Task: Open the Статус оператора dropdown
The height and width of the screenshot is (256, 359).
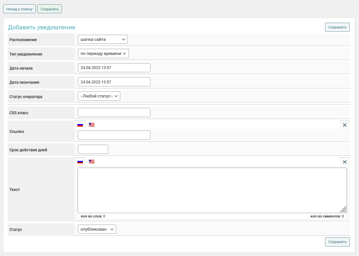Action: pos(99,96)
